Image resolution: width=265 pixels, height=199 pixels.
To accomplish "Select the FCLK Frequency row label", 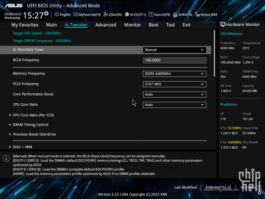I will [26, 84].
